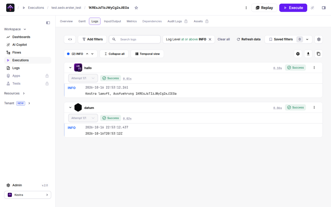Viewport: 331px width, 207px height.
Task: Collapse the Workspace section
Action: click(15, 29)
